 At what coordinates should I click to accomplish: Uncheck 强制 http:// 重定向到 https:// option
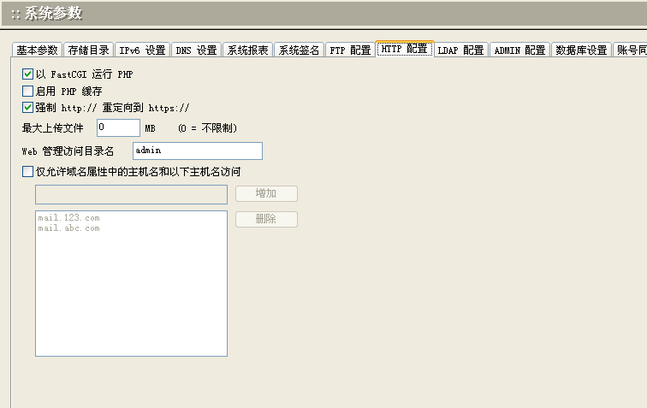pyautogui.click(x=27, y=108)
